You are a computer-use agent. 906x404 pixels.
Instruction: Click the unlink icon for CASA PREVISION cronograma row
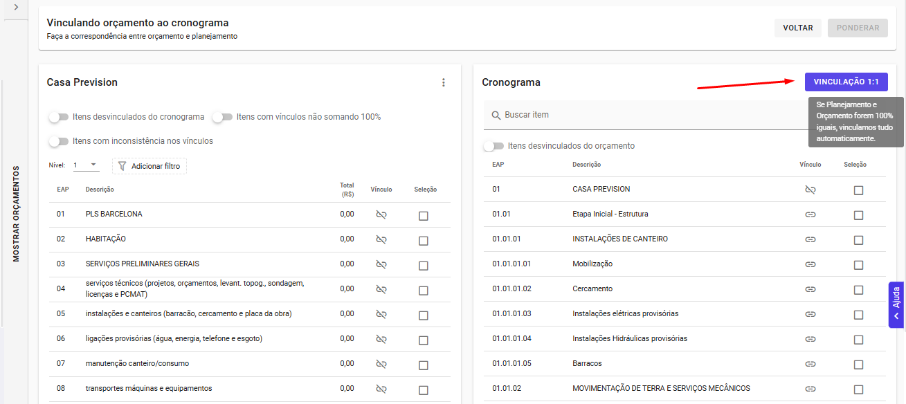click(x=810, y=190)
